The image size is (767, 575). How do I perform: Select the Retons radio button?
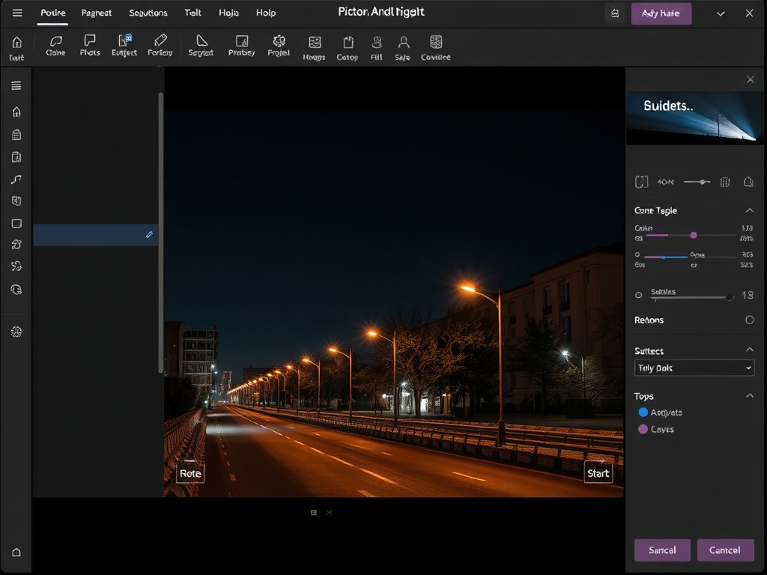751,320
